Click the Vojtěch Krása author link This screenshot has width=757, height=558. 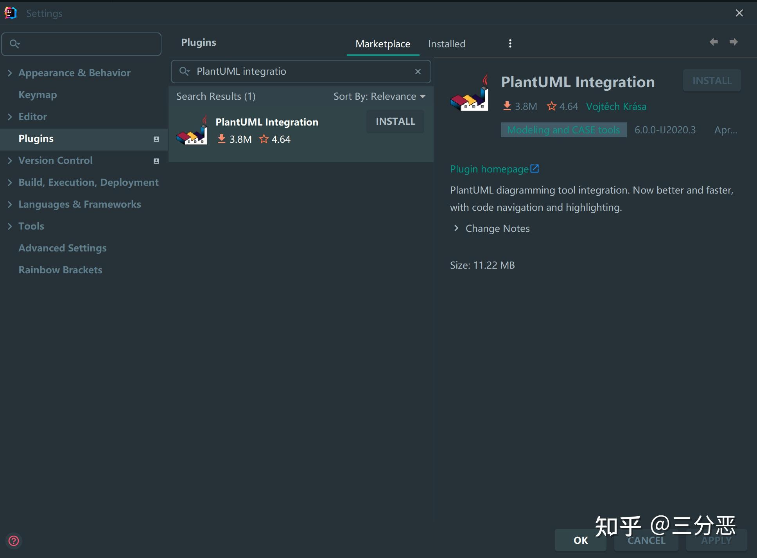click(616, 106)
